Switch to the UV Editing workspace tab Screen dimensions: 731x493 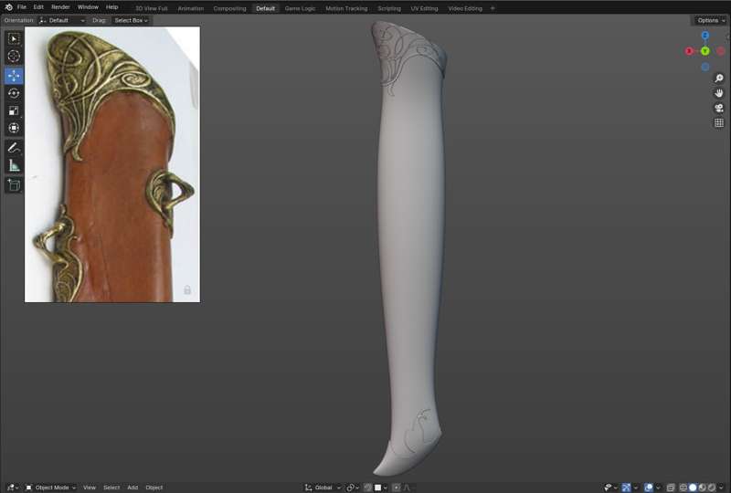coord(424,8)
